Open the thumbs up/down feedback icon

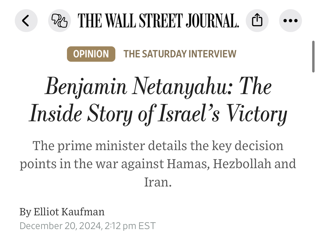59,21
